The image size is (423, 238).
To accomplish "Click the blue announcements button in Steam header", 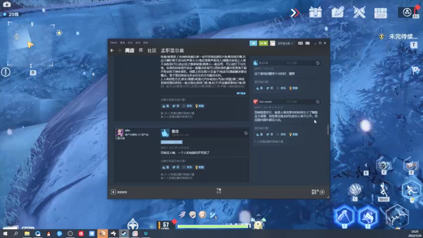I will (253, 43).
